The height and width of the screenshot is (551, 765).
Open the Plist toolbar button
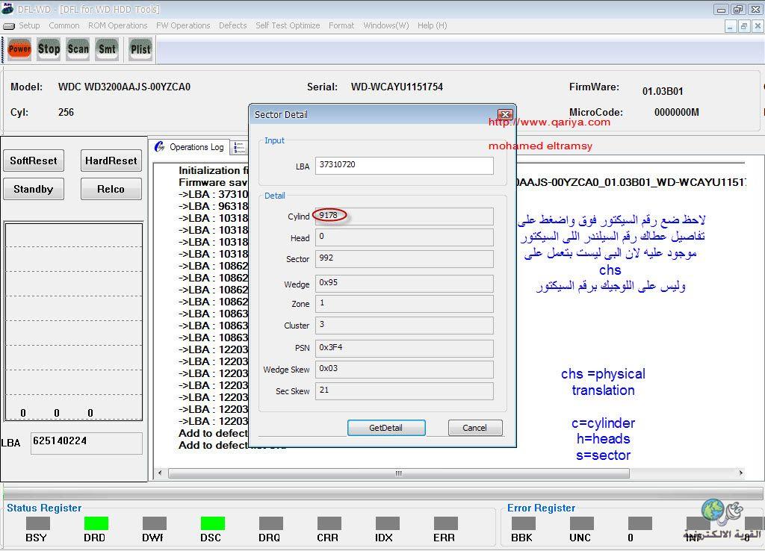click(140, 49)
